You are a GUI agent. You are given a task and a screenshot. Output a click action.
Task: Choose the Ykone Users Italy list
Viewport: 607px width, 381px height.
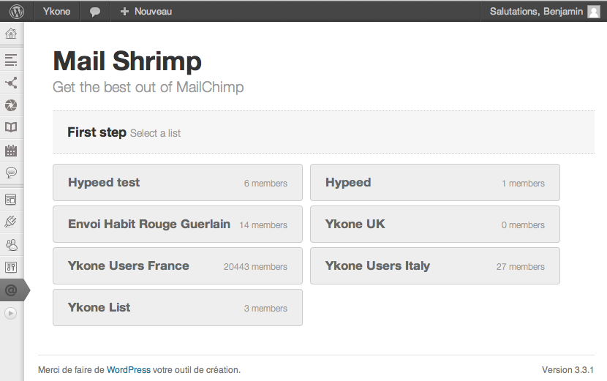click(435, 265)
